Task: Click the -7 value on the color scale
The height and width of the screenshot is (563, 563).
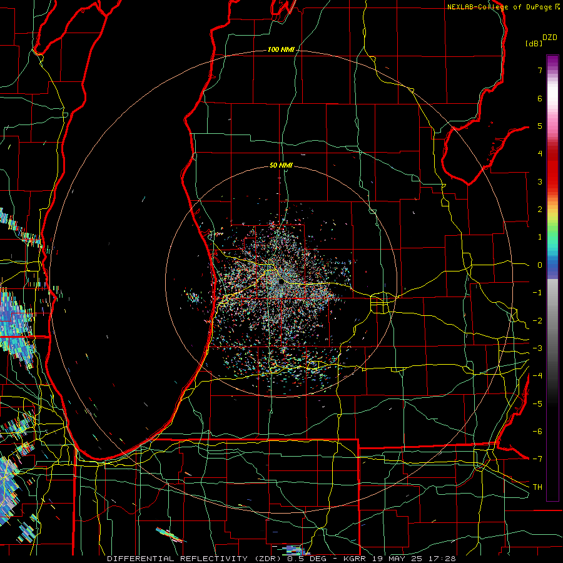Action: click(537, 459)
